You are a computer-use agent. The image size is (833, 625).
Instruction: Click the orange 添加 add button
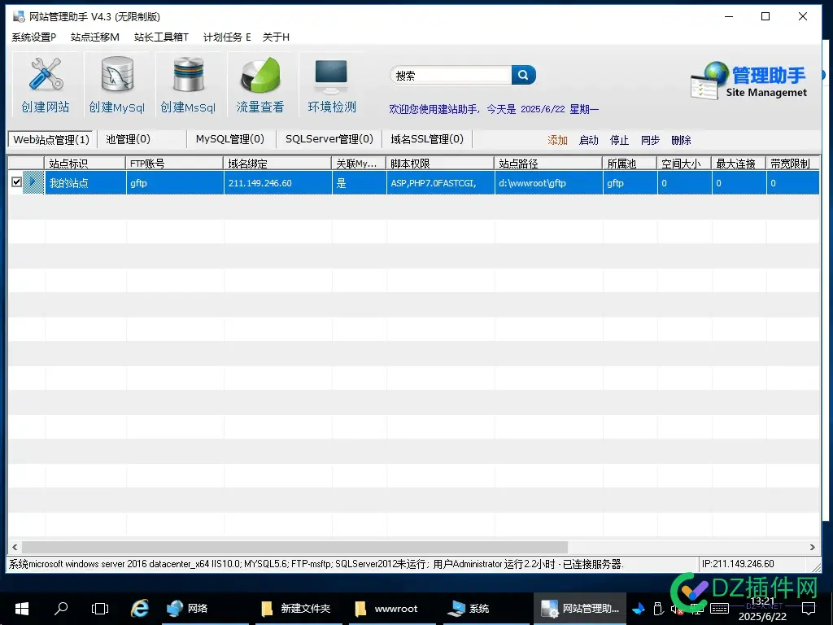tap(558, 140)
